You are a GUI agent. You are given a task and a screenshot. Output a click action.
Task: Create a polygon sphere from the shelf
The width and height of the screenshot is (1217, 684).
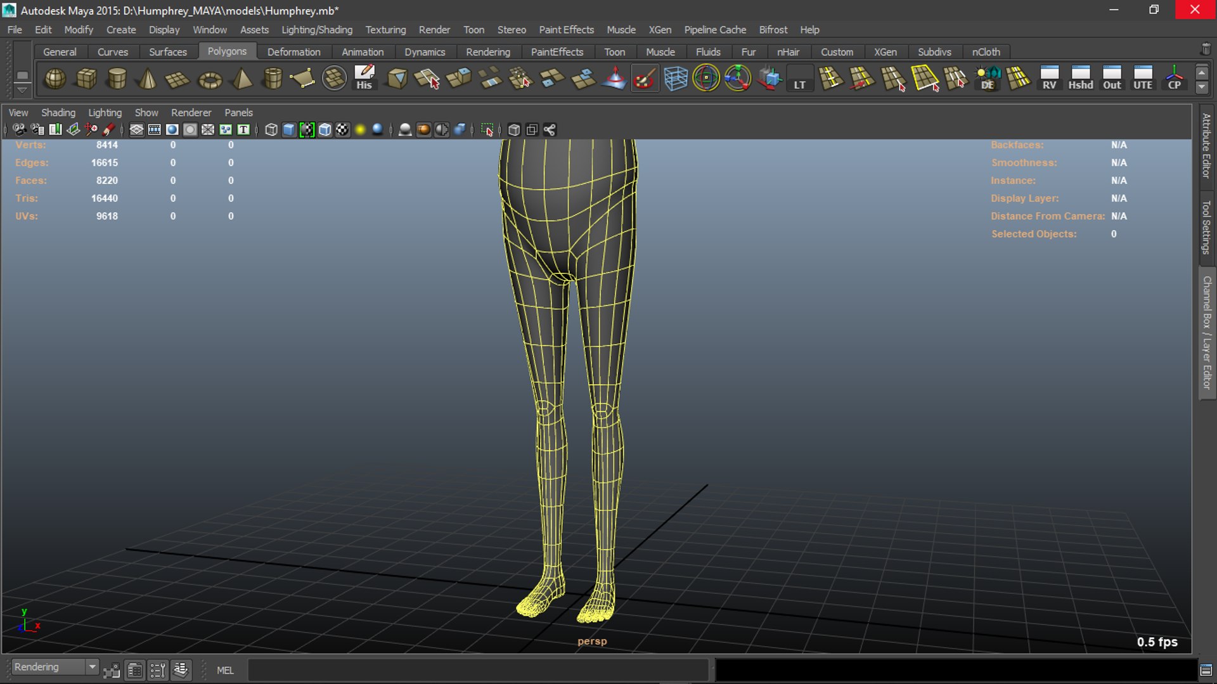tap(55, 79)
